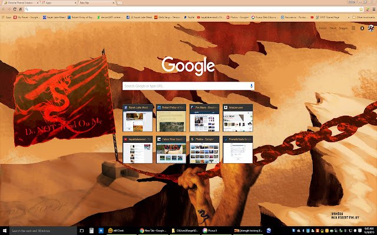Start voice search with the microphone icon
Screen dimensions: 377x235
point(252,86)
